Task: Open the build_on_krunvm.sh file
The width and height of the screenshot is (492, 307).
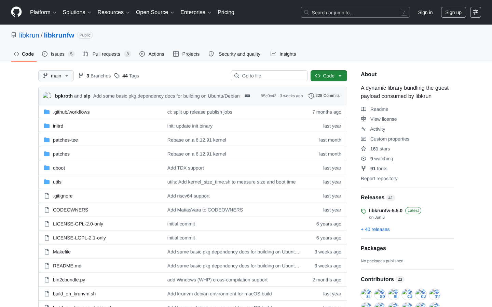Action: point(74,294)
